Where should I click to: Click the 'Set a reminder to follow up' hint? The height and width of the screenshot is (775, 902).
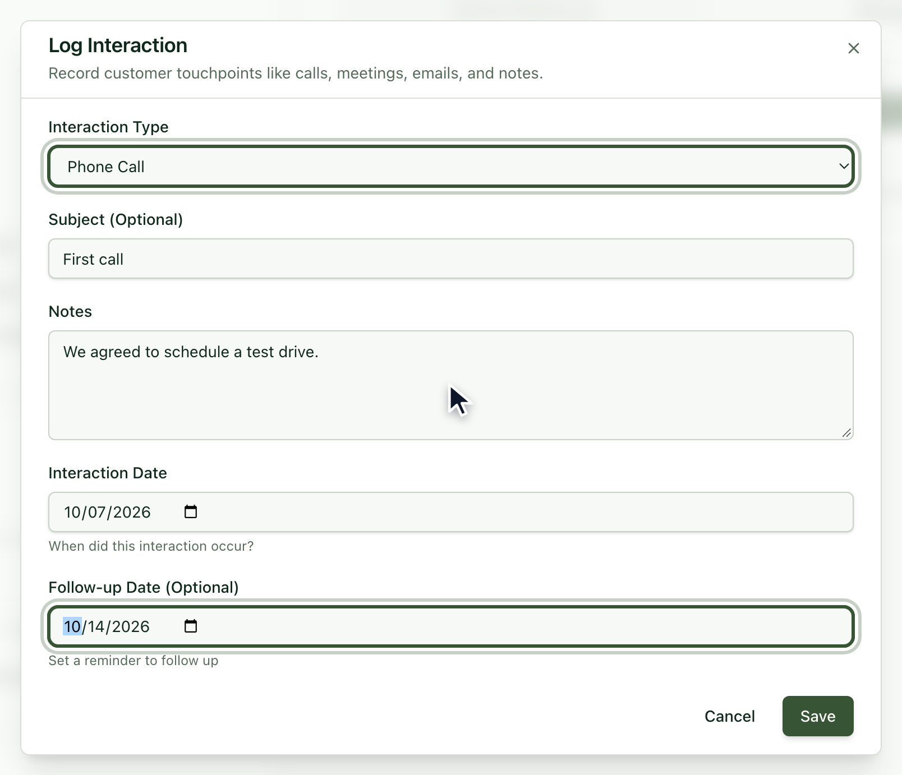coord(134,661)
